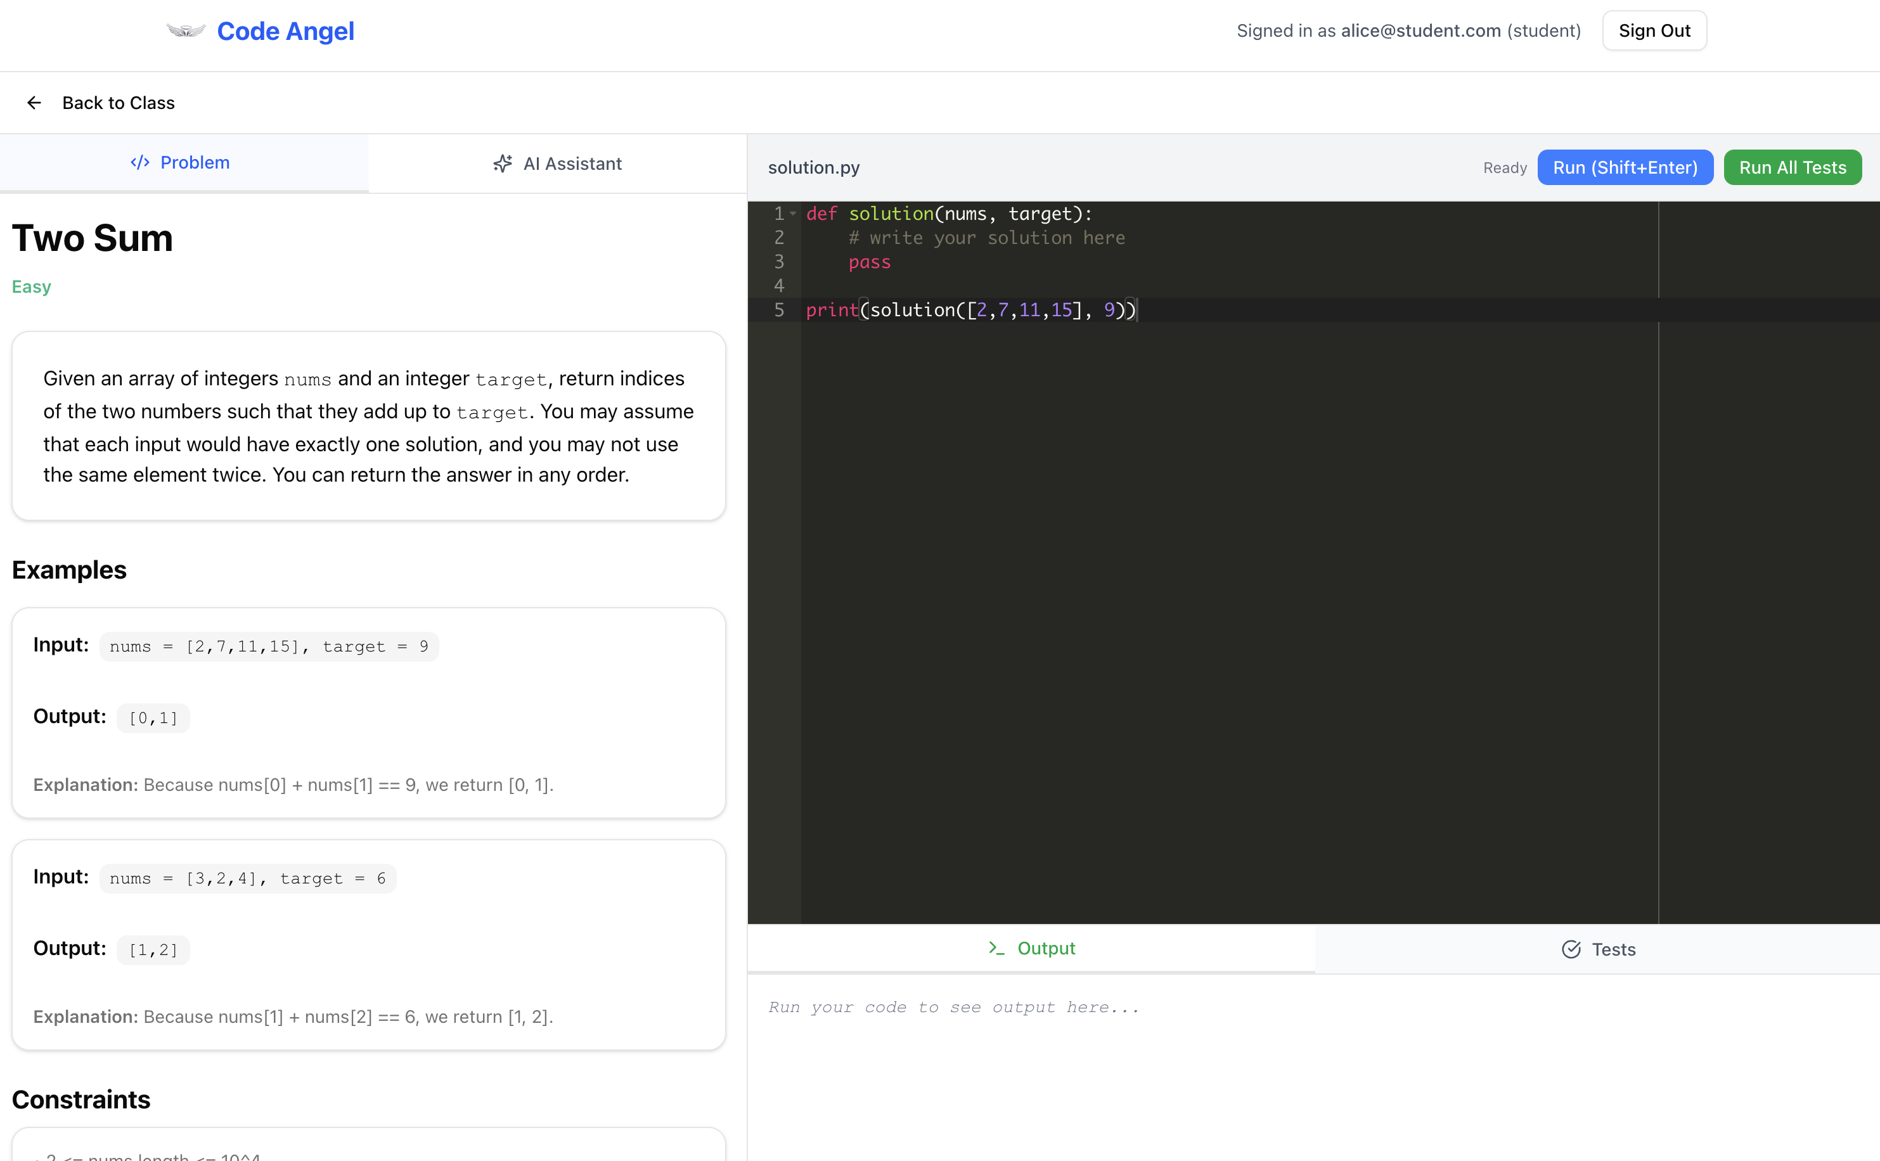
Task: Open the Problem description tab
Action: click(181, 163)
